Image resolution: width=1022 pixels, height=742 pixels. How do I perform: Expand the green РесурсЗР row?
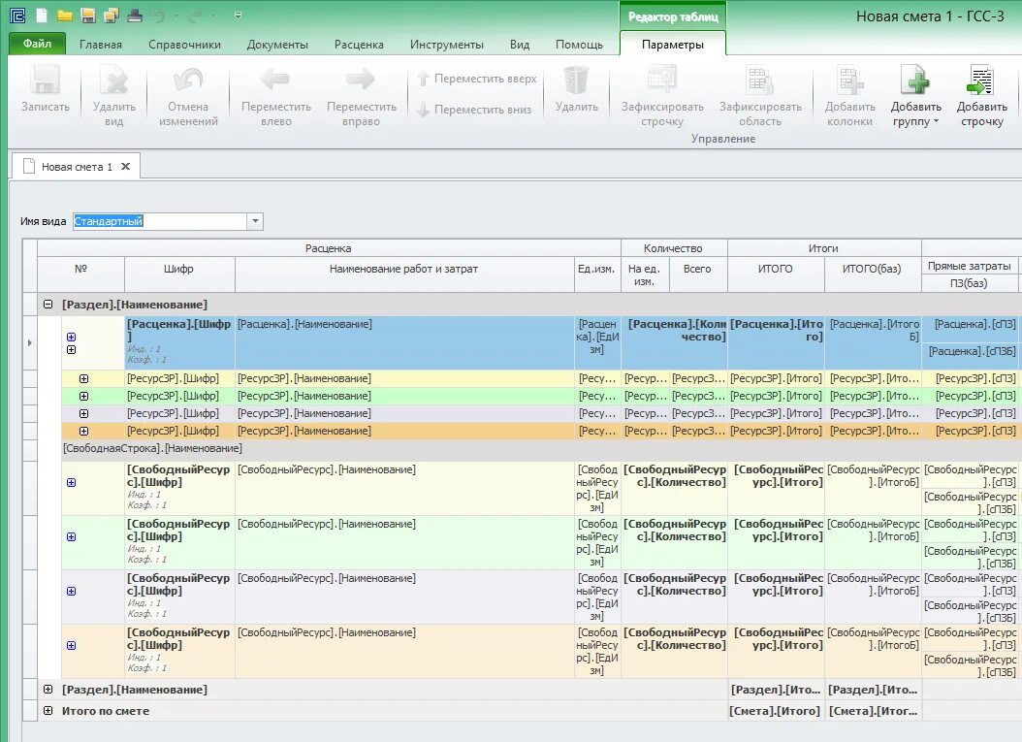coord(83,396)
